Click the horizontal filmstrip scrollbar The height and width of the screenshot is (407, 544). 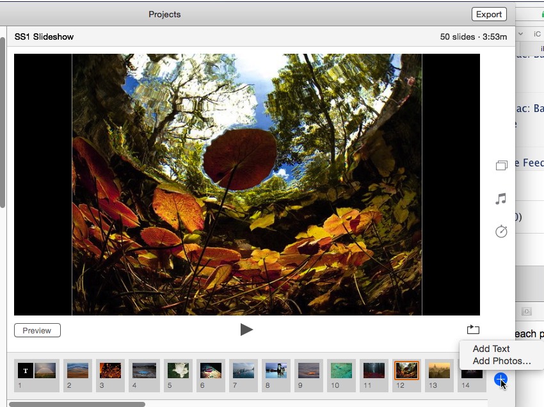(77, 404)
